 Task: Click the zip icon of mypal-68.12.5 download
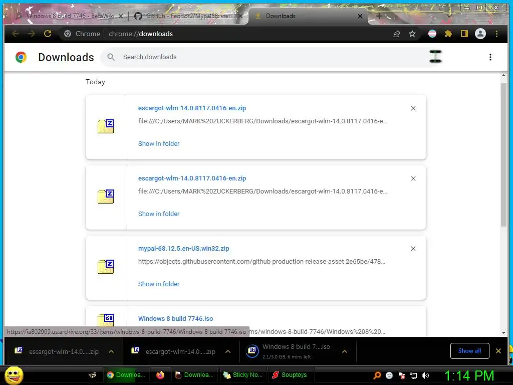coord(106,267)
